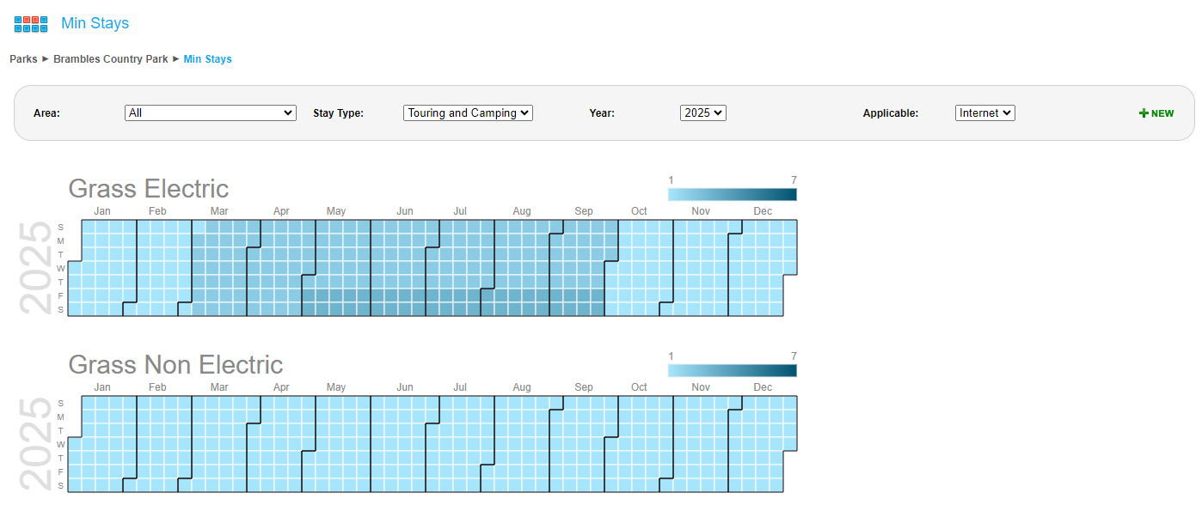The image size is (1202, 505).
Task: Click Aug label in Grass Non Electric calendar
Action: point(522,387)
